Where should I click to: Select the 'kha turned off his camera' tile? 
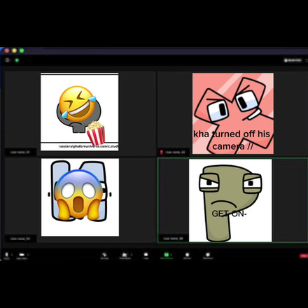[x=233, y=113]
